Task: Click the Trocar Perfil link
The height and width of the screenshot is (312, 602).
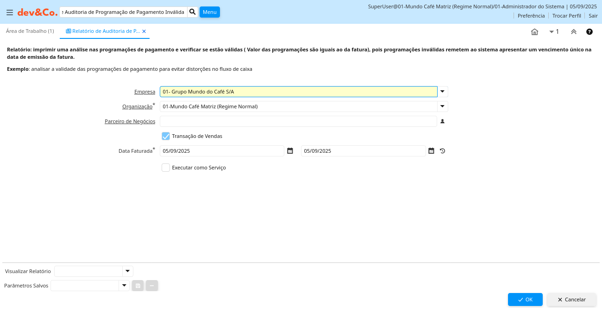Action: point(566,16)
